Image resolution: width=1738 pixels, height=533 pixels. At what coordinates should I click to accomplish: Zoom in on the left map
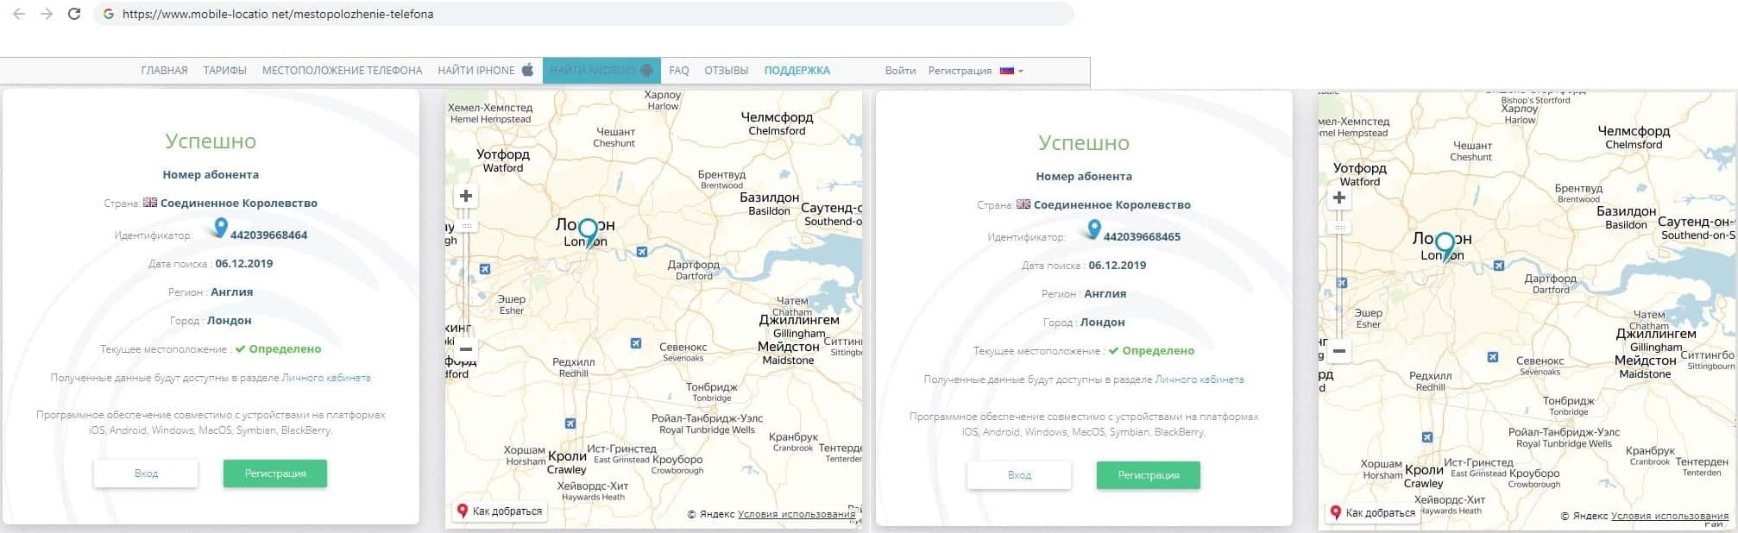(466, 197)
